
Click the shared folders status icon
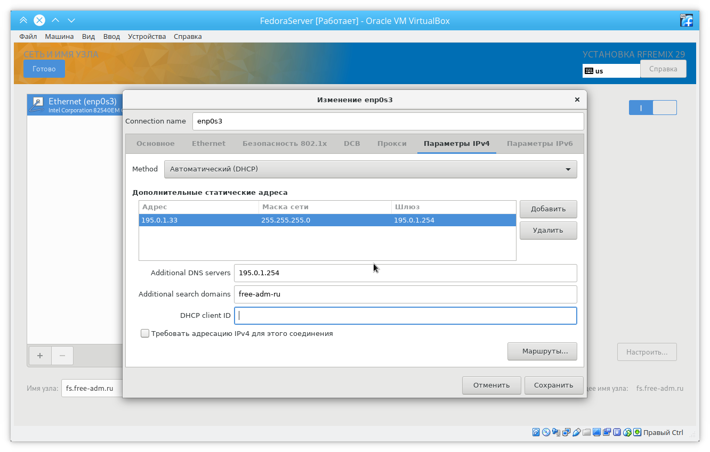(x=586, y=432)
